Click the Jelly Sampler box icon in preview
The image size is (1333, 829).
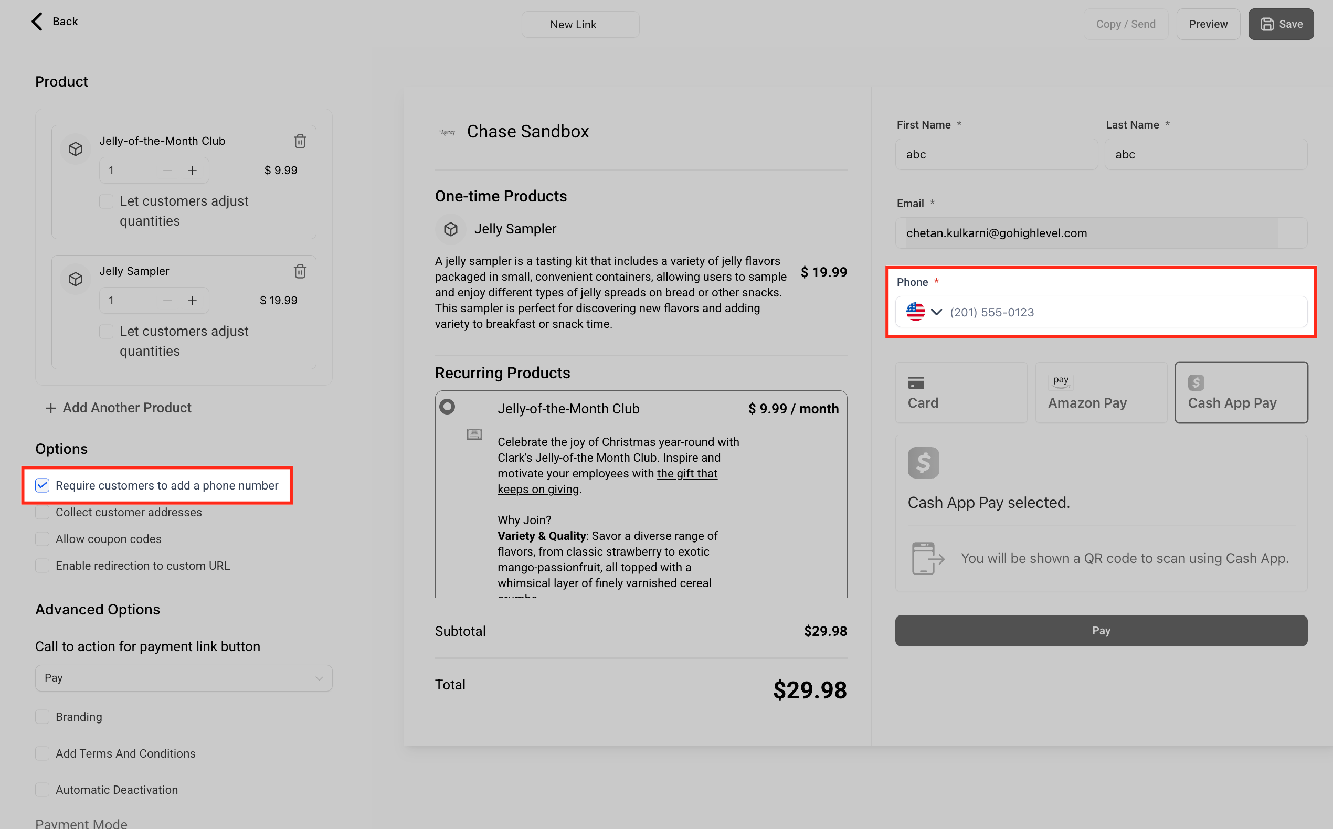(x=450, y=229)
